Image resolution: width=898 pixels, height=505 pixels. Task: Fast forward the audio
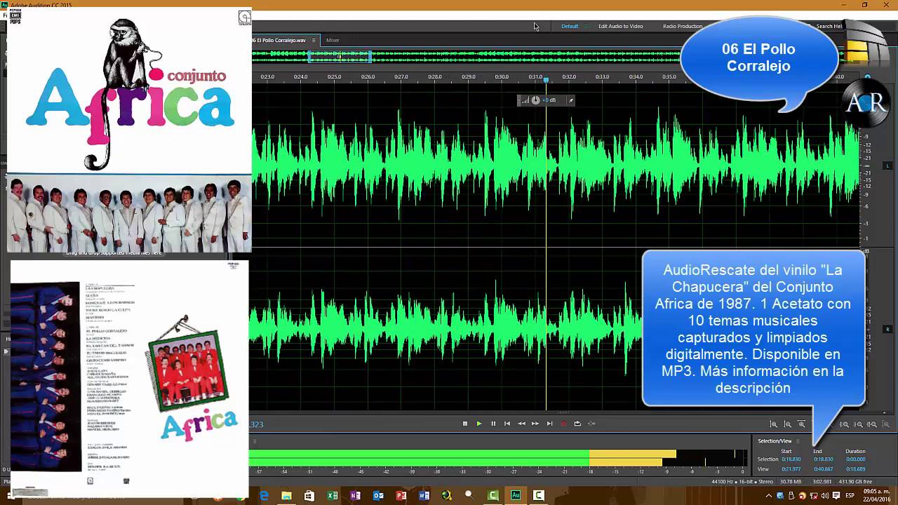tap(535, 424)
